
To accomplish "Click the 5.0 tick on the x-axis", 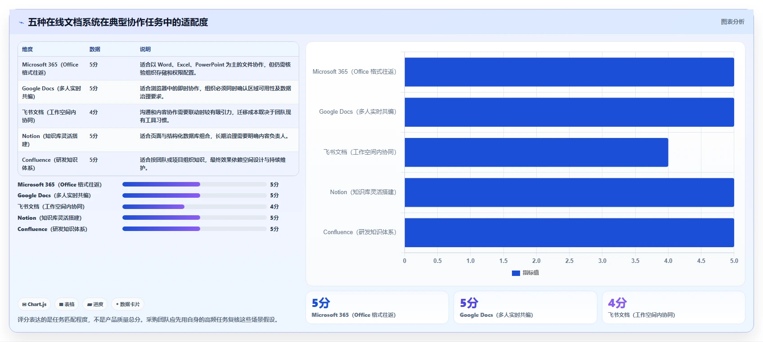I will [x=734, y=261].
